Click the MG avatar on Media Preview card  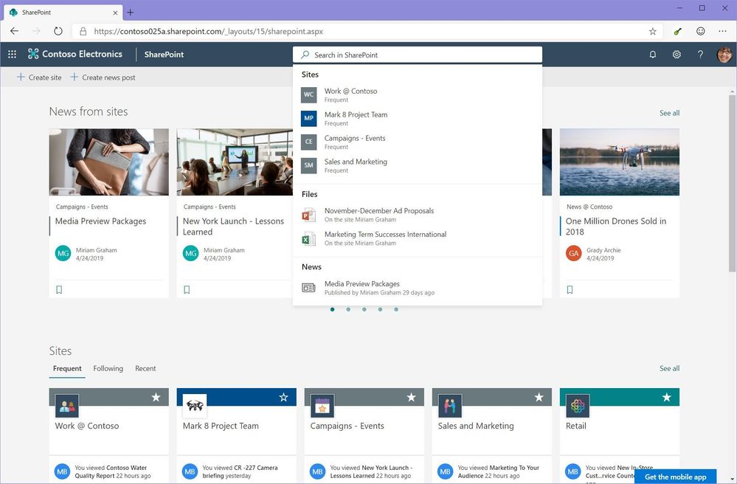click(63, 253)
